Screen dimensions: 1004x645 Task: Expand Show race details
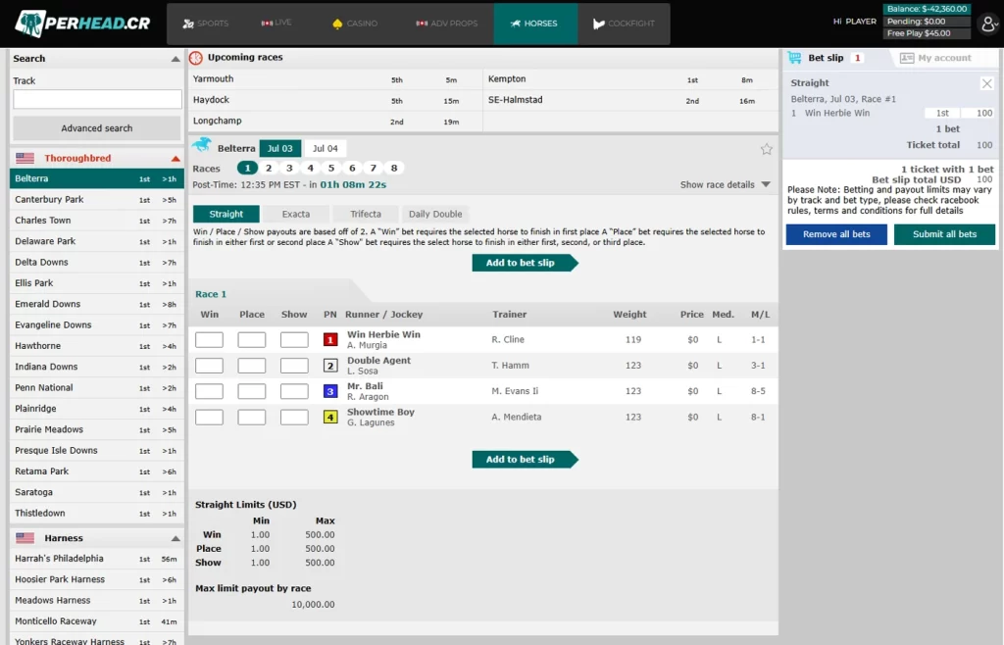(725, 184)
